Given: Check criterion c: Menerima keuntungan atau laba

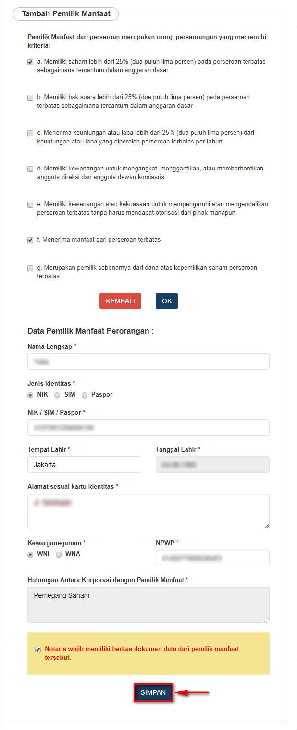Looking at the screenshot, I should pyautogui.click(x=30, y=133).
